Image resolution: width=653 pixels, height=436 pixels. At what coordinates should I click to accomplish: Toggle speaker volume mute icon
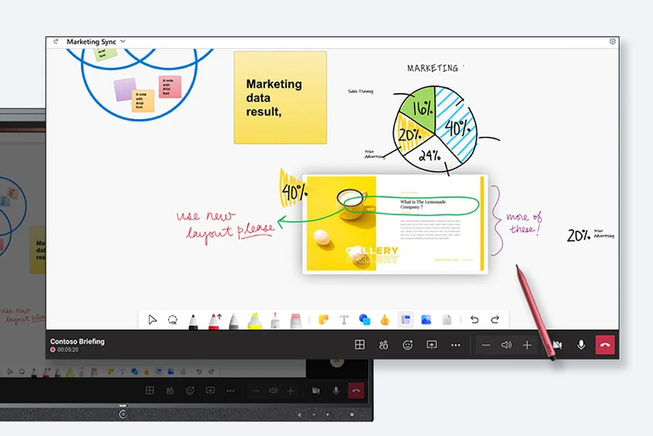506,346
